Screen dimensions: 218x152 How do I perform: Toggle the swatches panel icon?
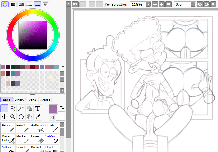coord(37,4)
